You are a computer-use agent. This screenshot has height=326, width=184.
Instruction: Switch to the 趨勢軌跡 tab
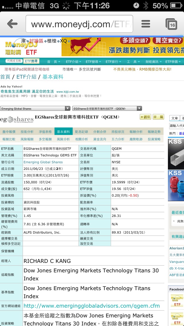tap(136, 139)
